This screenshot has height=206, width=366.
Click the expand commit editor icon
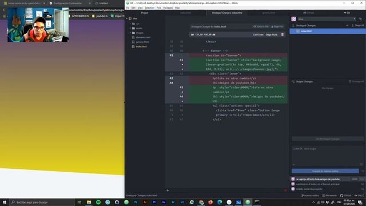pos(361,164)
